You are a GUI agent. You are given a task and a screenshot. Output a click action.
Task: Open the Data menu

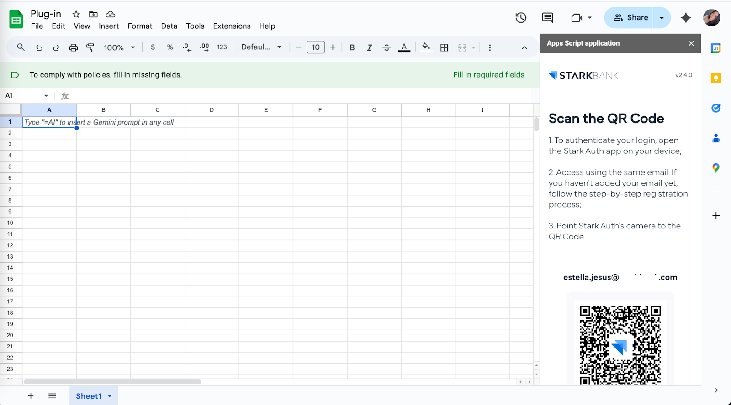[x=169, y=26]
